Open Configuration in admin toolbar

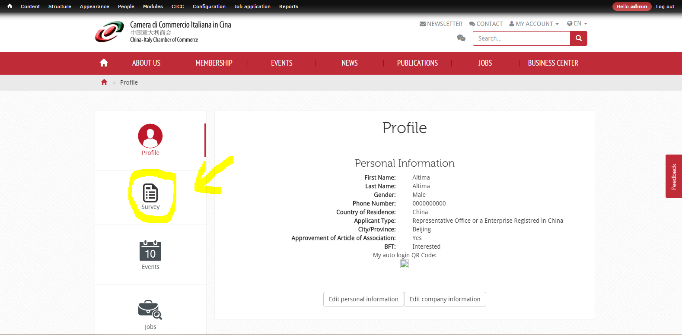(x=209, y=6)
